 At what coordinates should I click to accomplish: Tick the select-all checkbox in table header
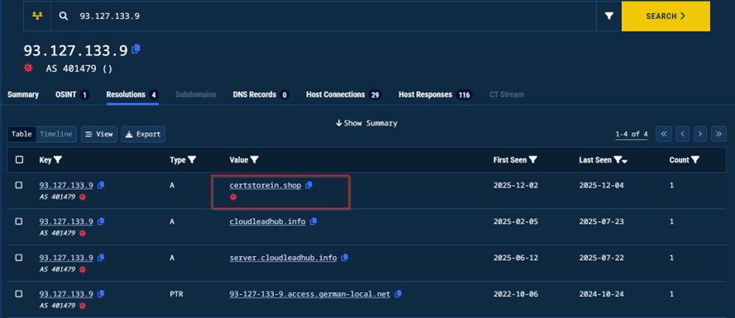pyautogui.click(x=19, y=160)
